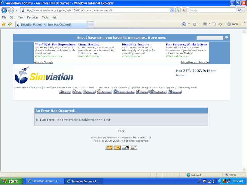The image size is (247, 185).
Task: Click the Windows Start button
Action: click(11, 181)
